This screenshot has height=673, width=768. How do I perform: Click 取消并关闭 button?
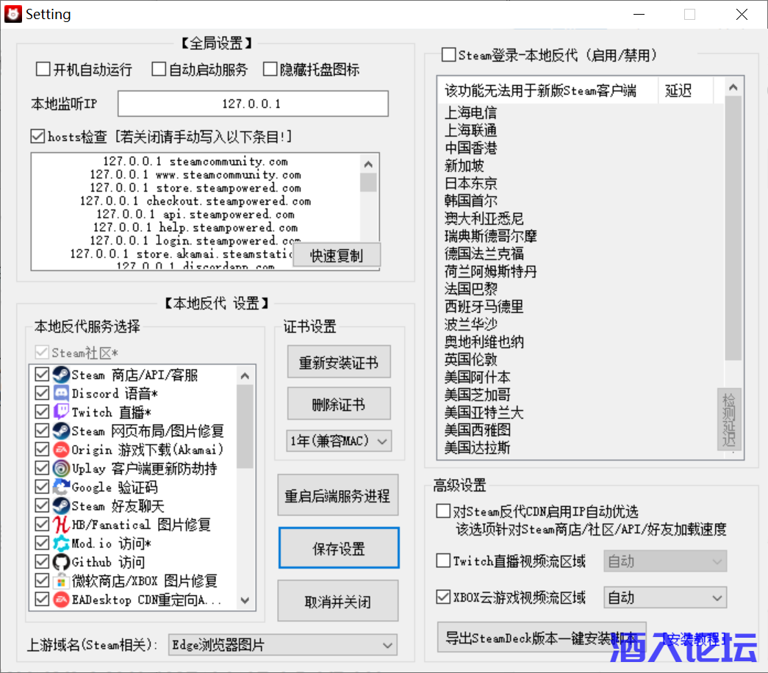(338, 601)
